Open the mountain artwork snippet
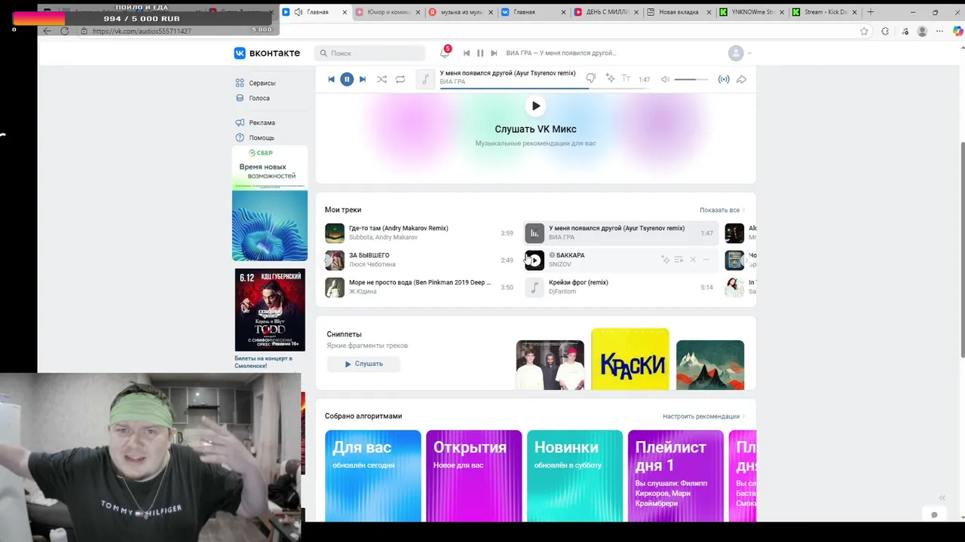 coord(710,365)
